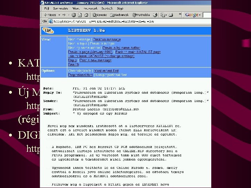
Task: Follow the Previous message link
Action: 107,39
